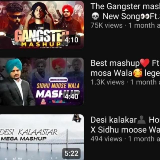Image resolution: width=160 pixels, height=160 pixels.
Task: Click the 494 views metadata line
Action: tap(125, 139)
